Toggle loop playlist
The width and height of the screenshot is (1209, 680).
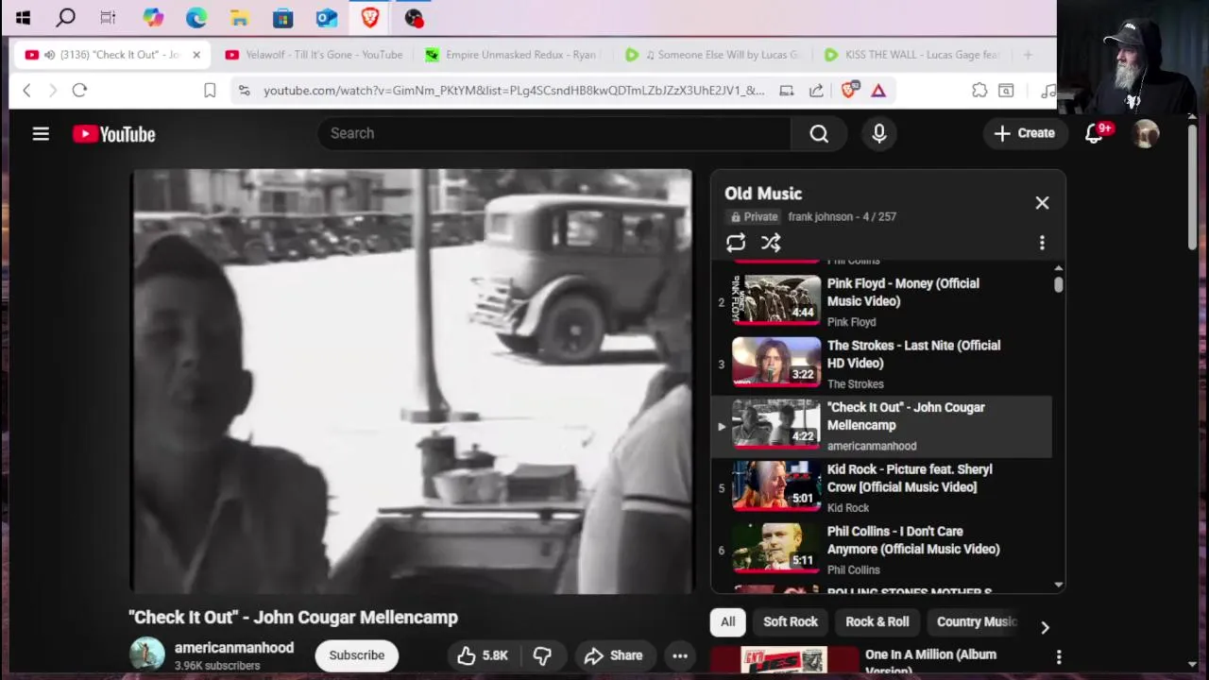coord(736,243)
